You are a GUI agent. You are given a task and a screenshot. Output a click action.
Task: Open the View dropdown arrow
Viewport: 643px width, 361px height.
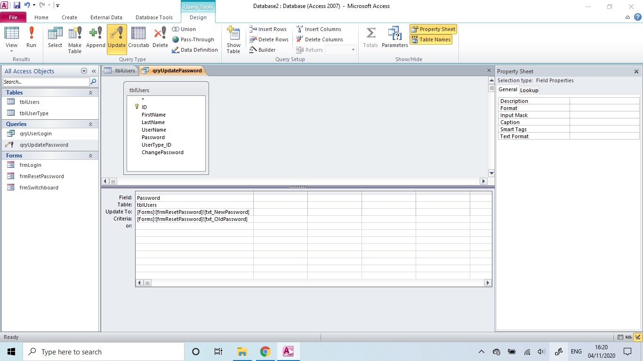coord(11,51)
